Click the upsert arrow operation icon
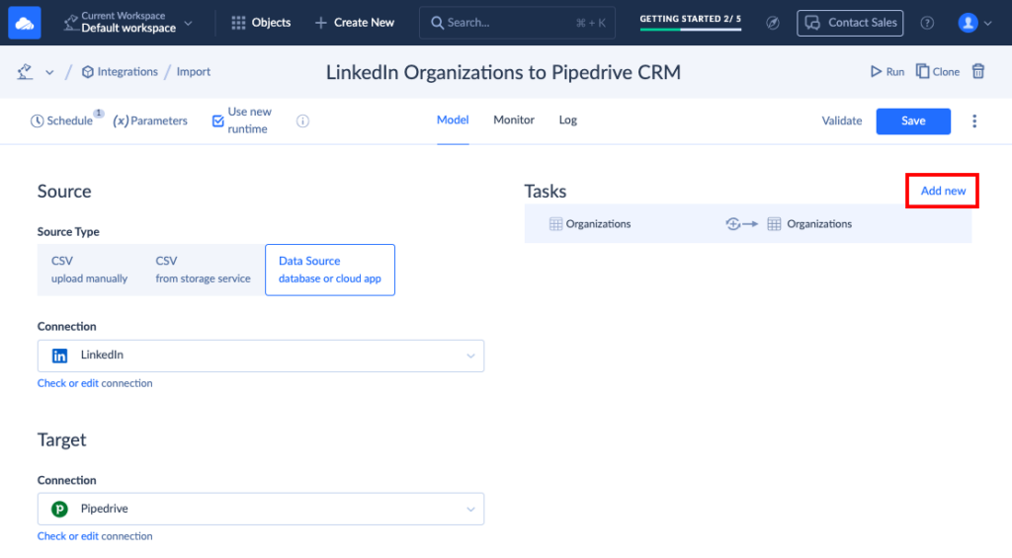Image resolution: width=1012 pixels, height=558 pixels. tap(741, 224)
